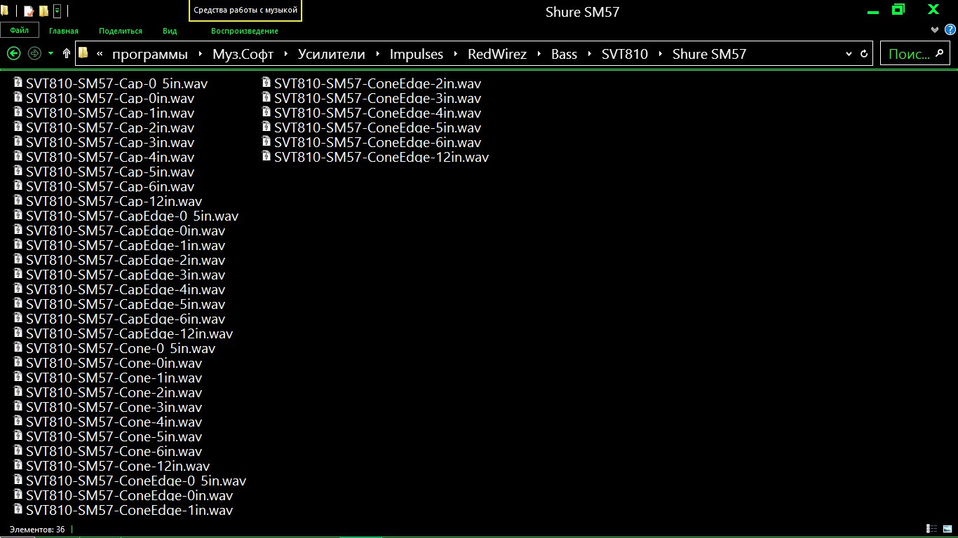Viewport: 958px width, 538px height.
Task: Click the New folder icon in quick access toolbar
Action: [x=43, y=11]
